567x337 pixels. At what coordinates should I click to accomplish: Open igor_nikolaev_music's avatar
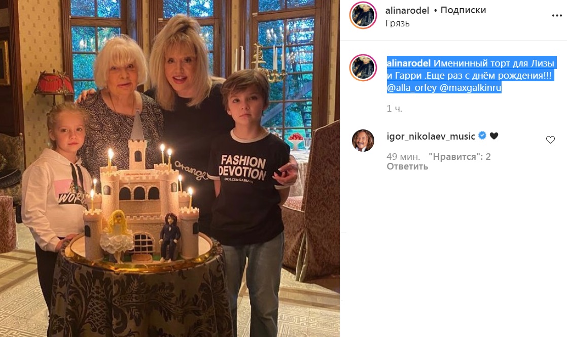click(x=363, y=141)
